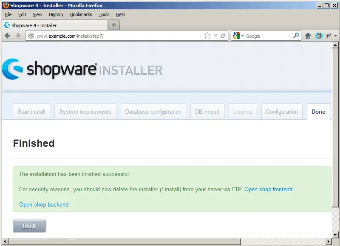Click the Open shop frontend link
This screenshot has height=246, width=340.
click(x=269, y=189)
